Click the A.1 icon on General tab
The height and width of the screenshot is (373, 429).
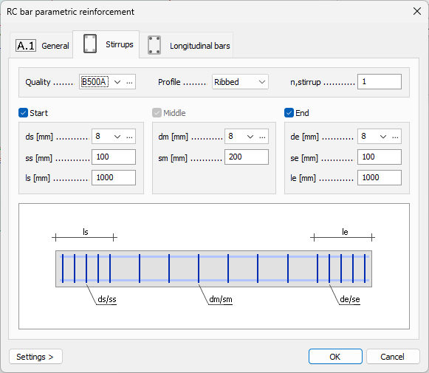click(x=26, y=46)
